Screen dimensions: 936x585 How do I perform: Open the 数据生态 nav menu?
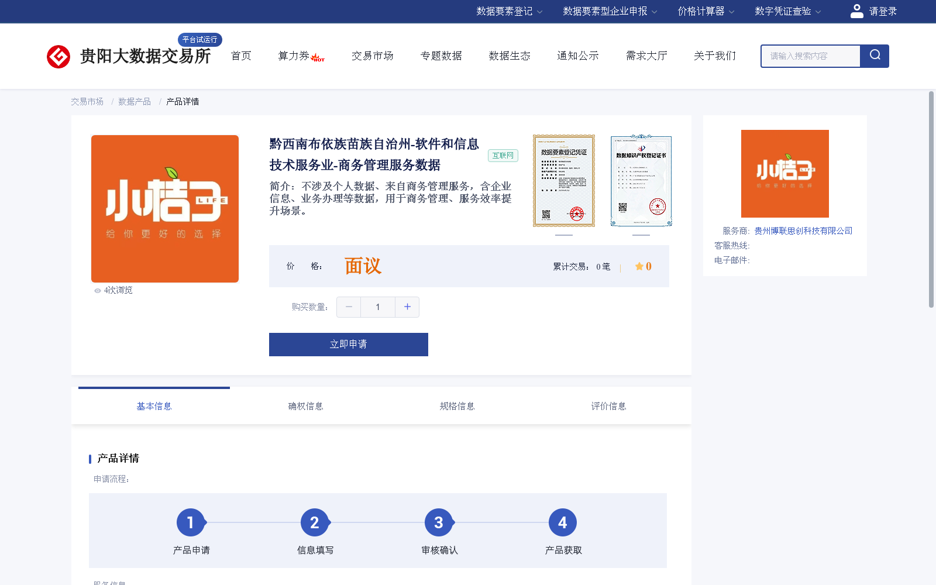tap(510, 56)
